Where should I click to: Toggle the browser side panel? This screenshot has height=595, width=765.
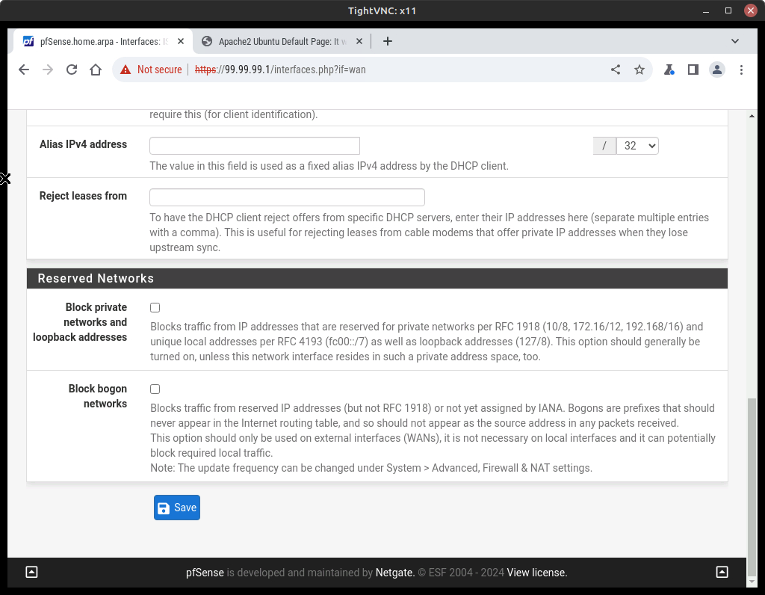tap(693, 70)
